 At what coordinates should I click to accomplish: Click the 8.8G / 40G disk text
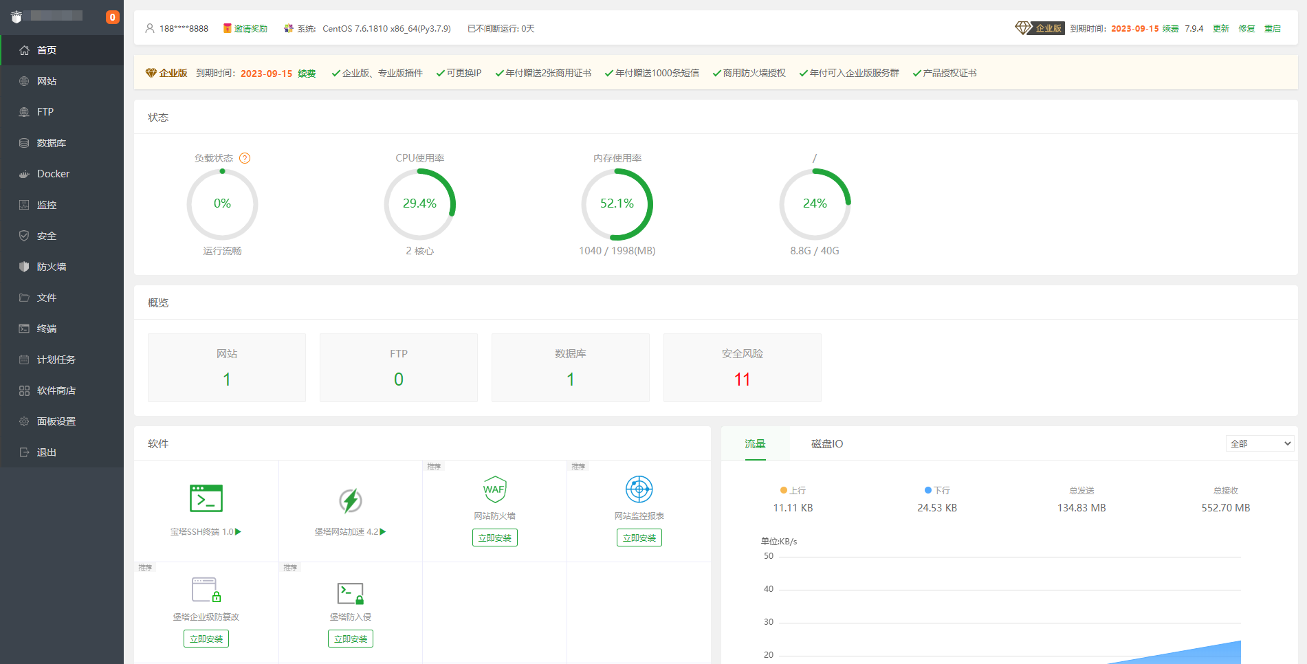click(x=815, y=251)
